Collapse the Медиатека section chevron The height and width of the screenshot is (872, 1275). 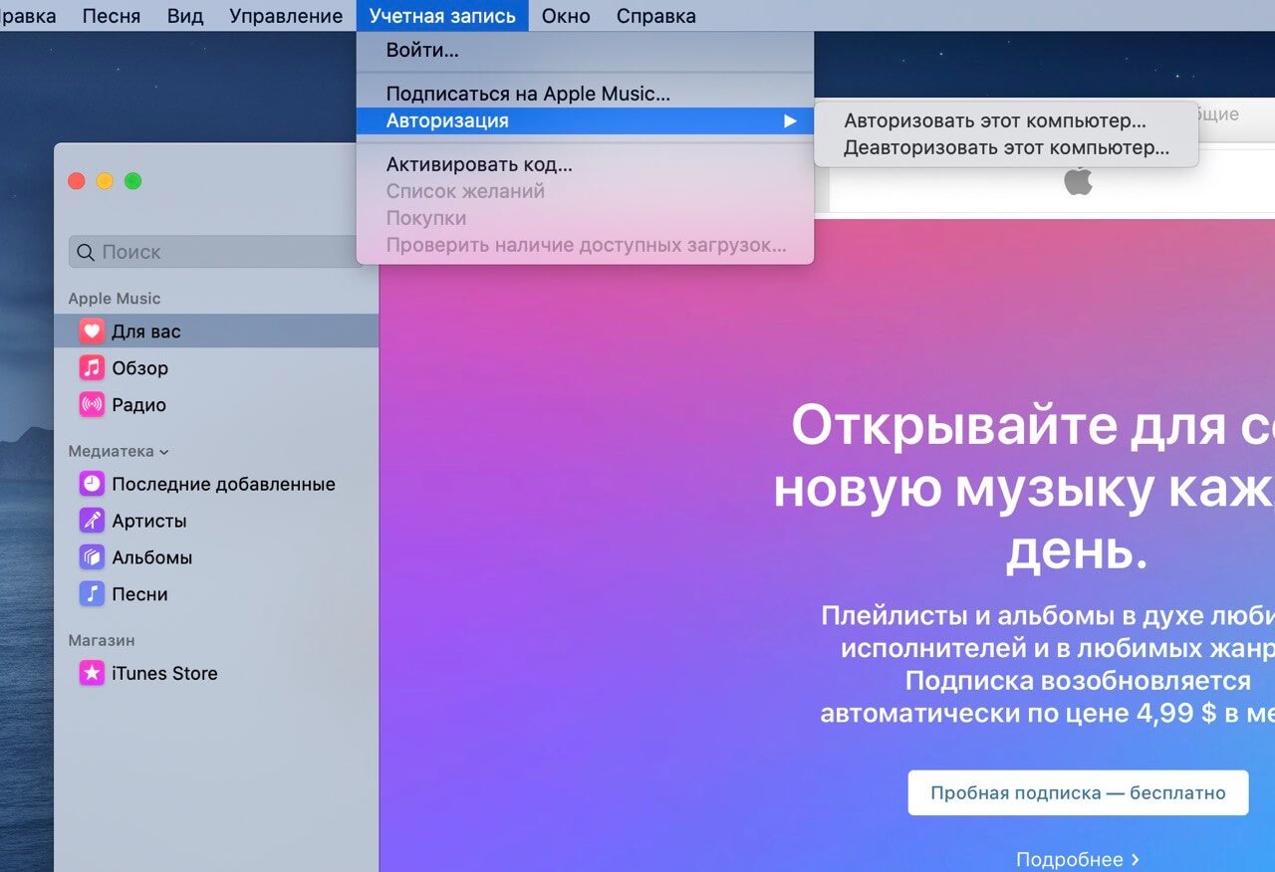click(x=163, y=452)
